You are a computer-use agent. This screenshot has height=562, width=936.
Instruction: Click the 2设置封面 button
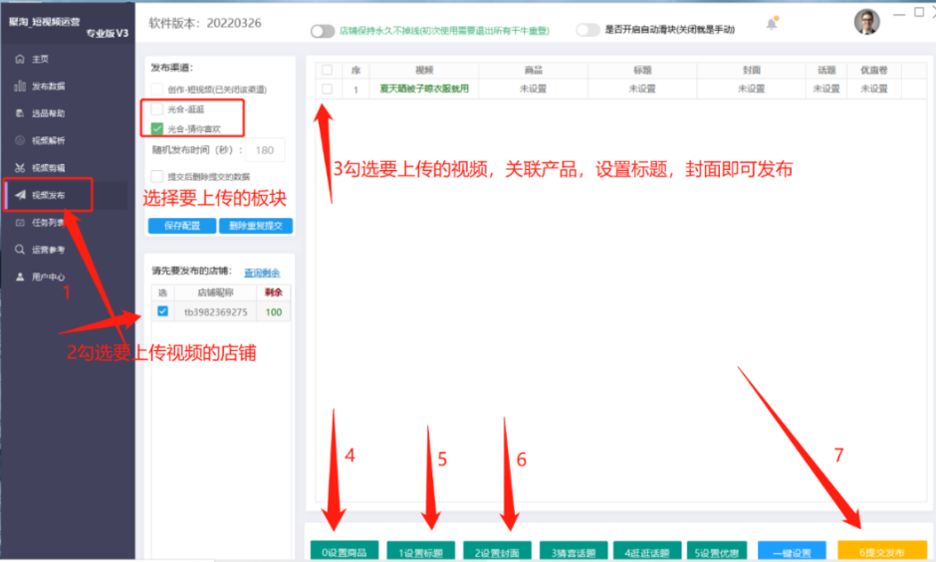pos(497,552)
